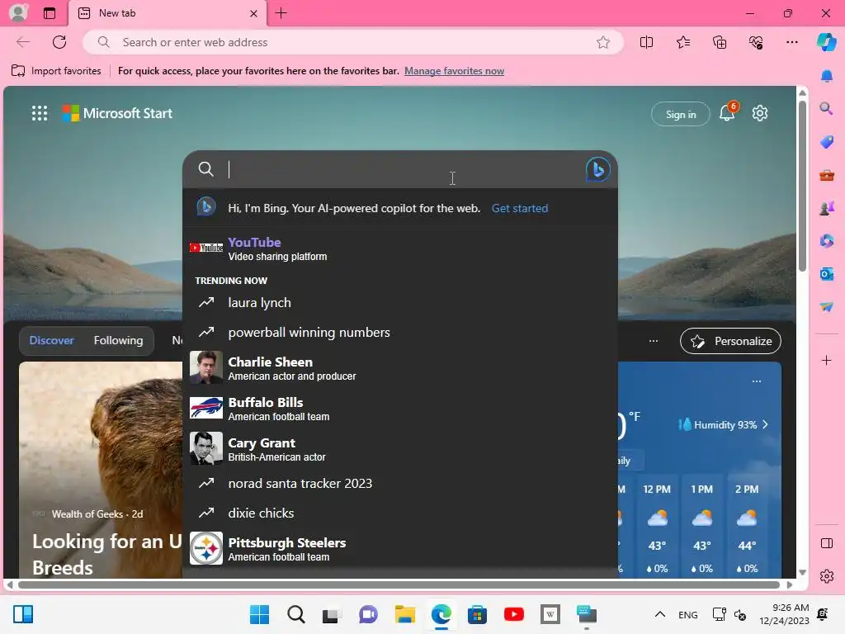Viewport: 845px width, 634px height.
Task: Open Microsoft Store from taskbar
Action: pos(477,614)
